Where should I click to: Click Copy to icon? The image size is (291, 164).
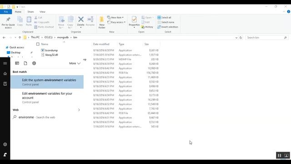70,19
